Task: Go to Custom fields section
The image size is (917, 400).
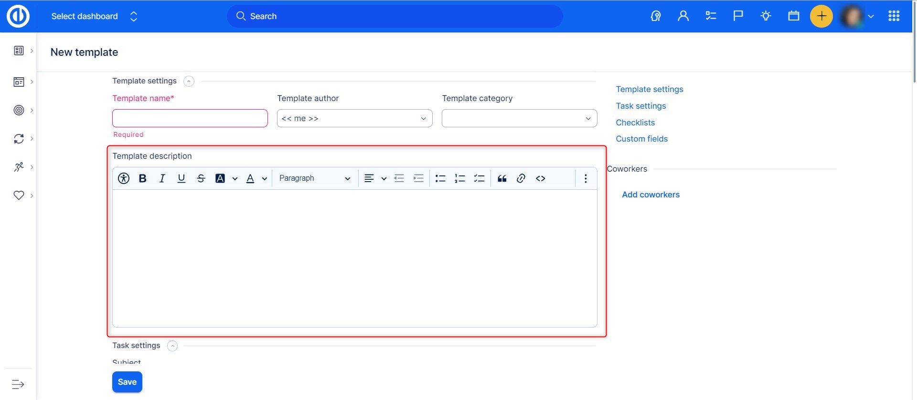Action: [x=641, y=139]
